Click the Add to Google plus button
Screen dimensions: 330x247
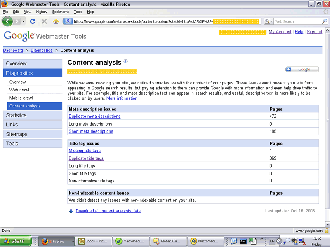pyautogui.click(x=302, y=69)
